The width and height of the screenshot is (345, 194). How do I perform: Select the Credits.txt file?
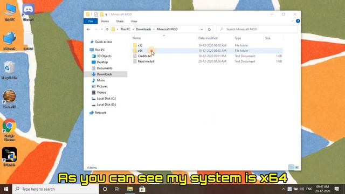(x=144, y=56)
